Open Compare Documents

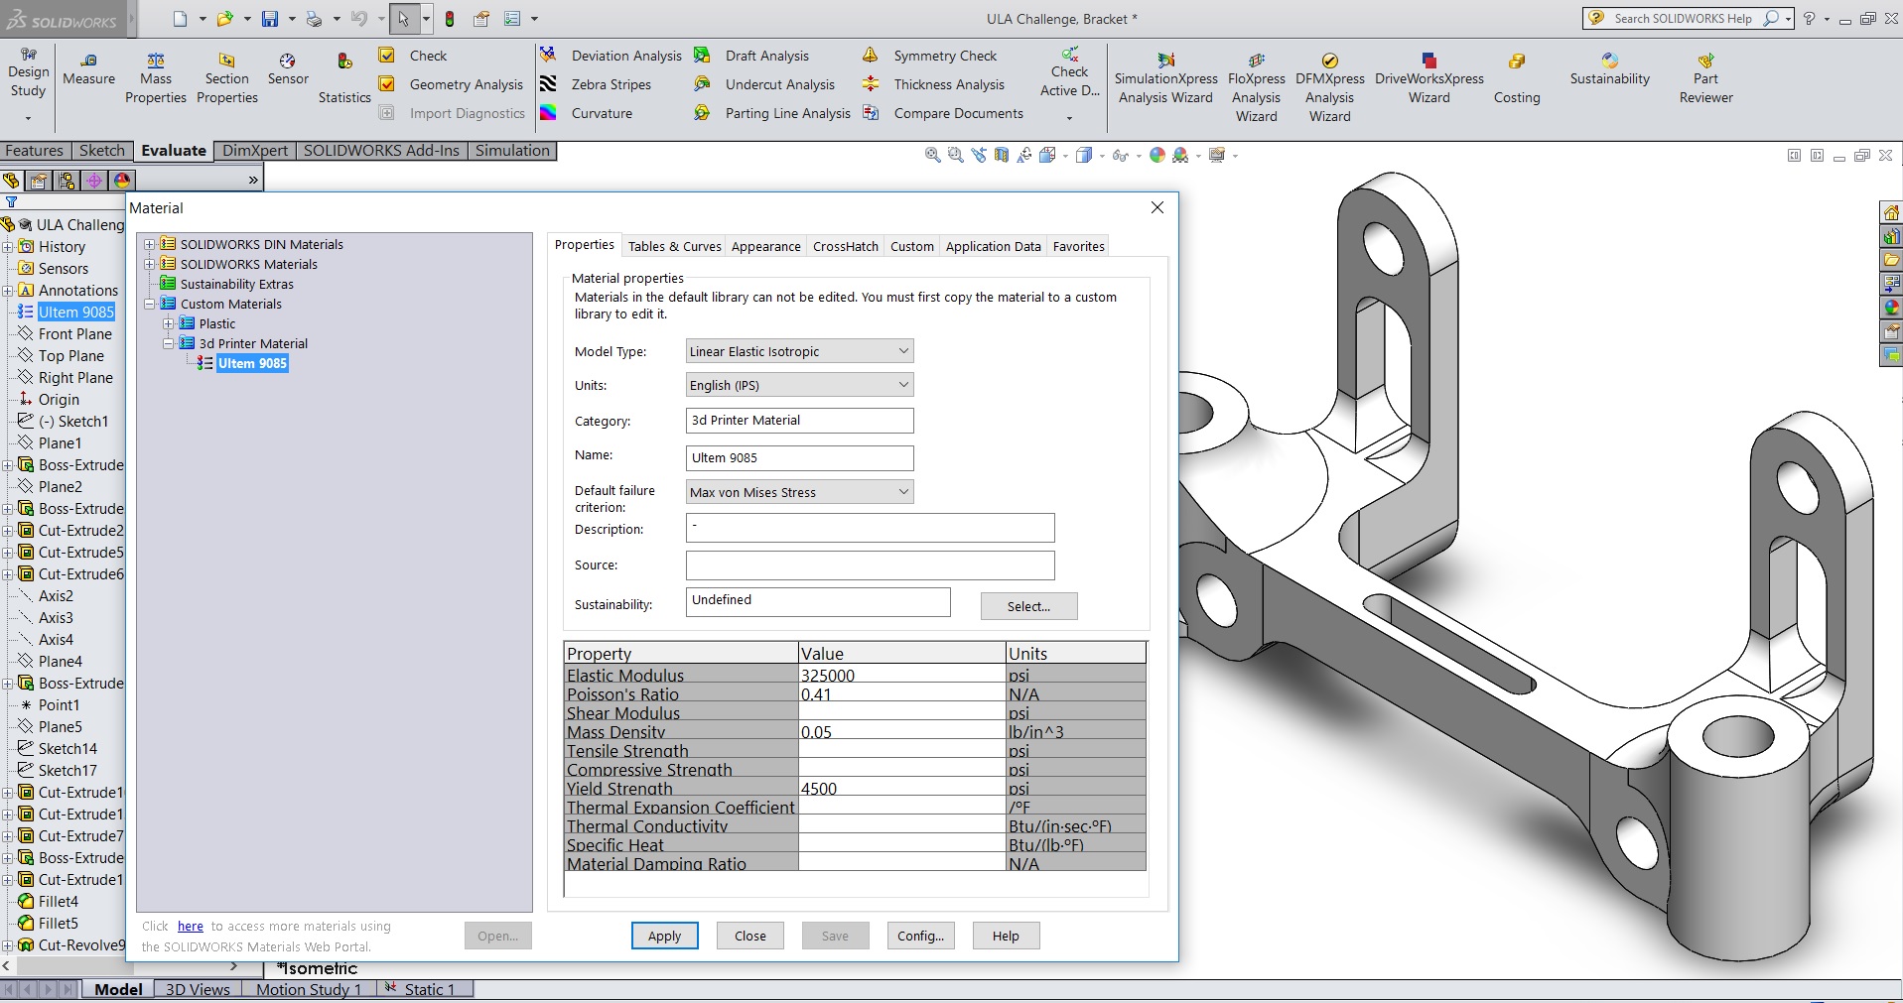943,113
